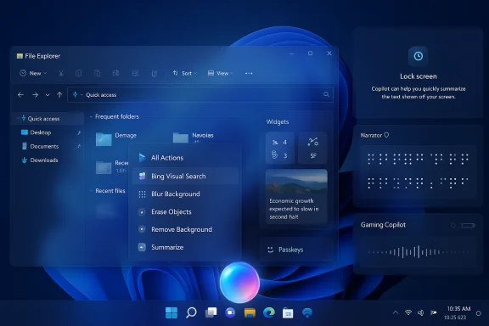Open taskbar Search magnifier
The image size is (489, 326).
coord(191,312)
